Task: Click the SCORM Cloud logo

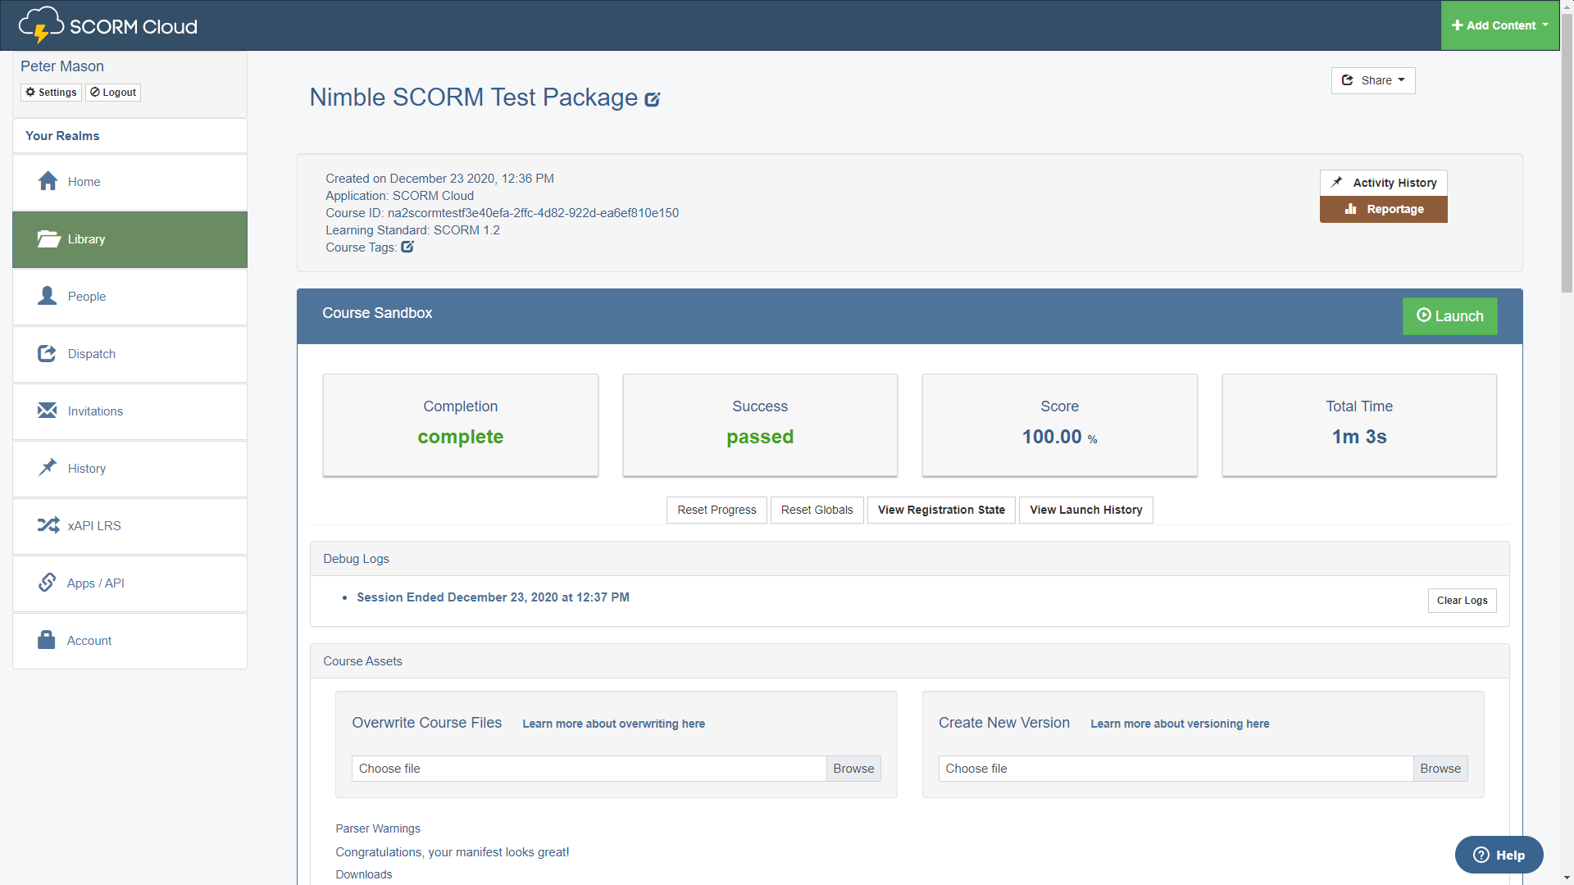Action: (107, 25)
